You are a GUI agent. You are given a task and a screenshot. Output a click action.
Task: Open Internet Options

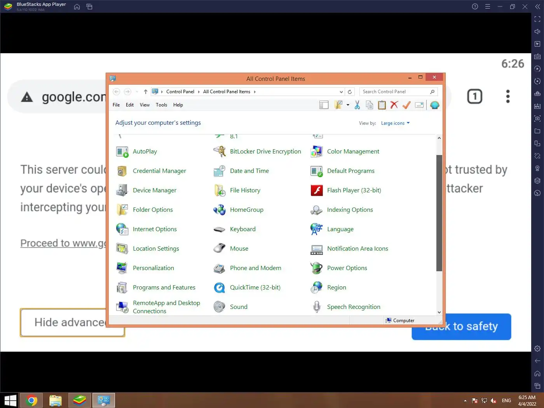pos(146,229)
